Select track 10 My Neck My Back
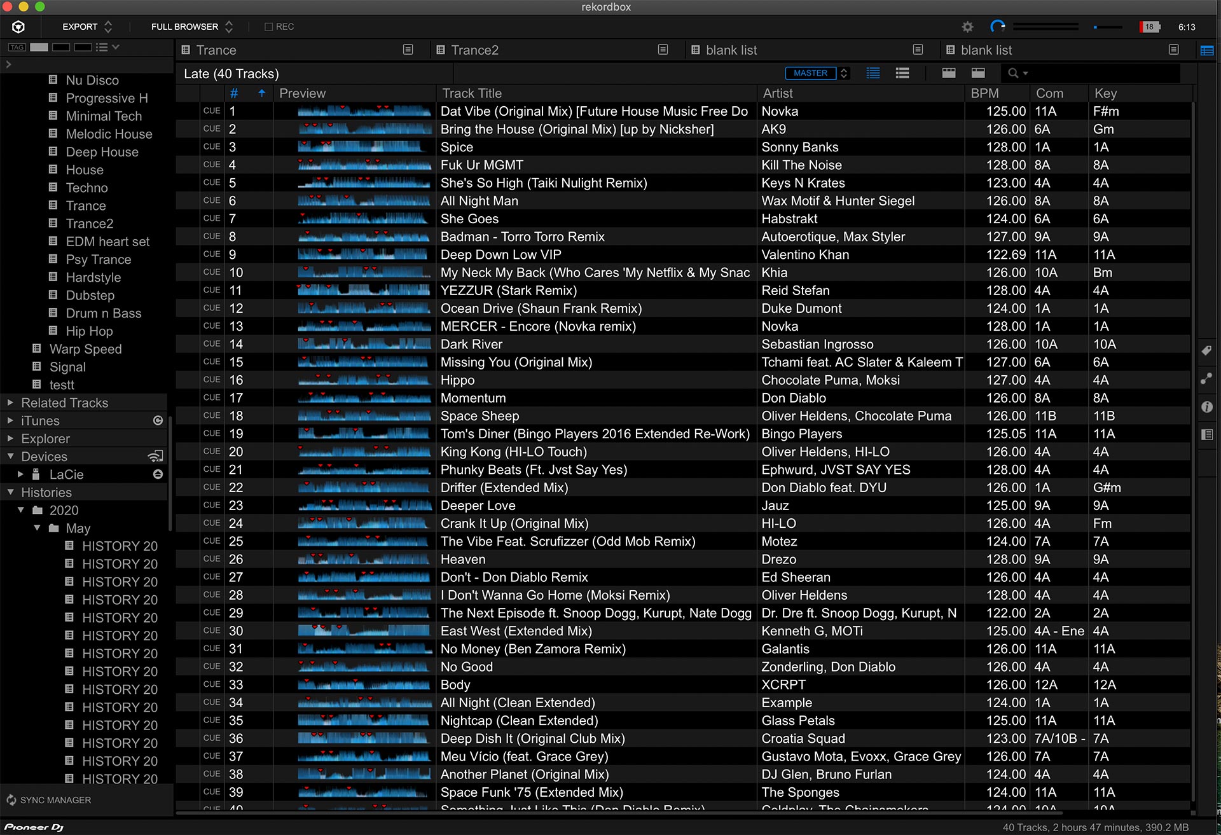1221x835 pixels. pyautogui.click(x=594, y=272)
